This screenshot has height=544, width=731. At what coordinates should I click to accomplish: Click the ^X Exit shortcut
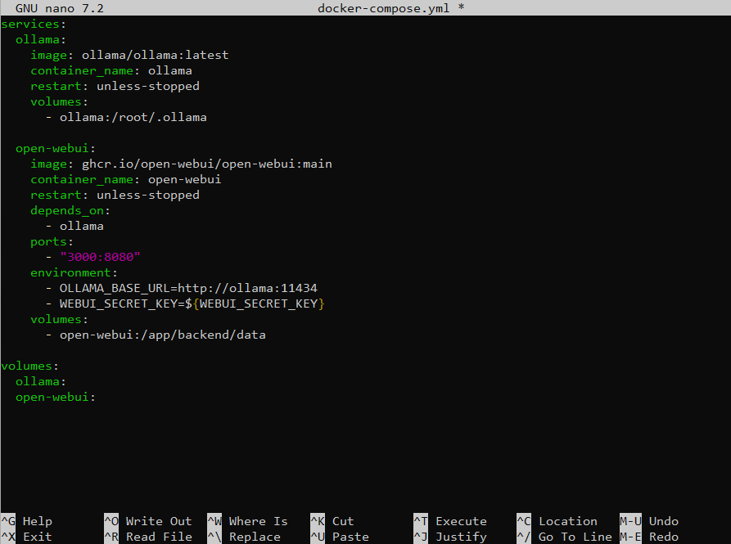(x=26, y=537)
